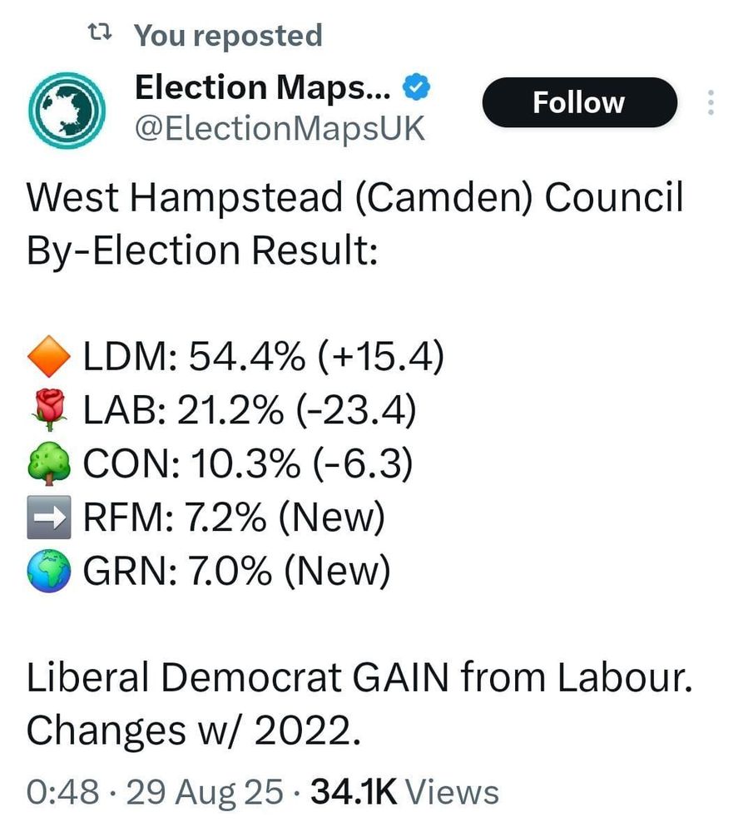Image resolution: width=753 pixels, height=832 pixels.
Task: Click the rose emoji beside LAB
Action: (50, 413)
